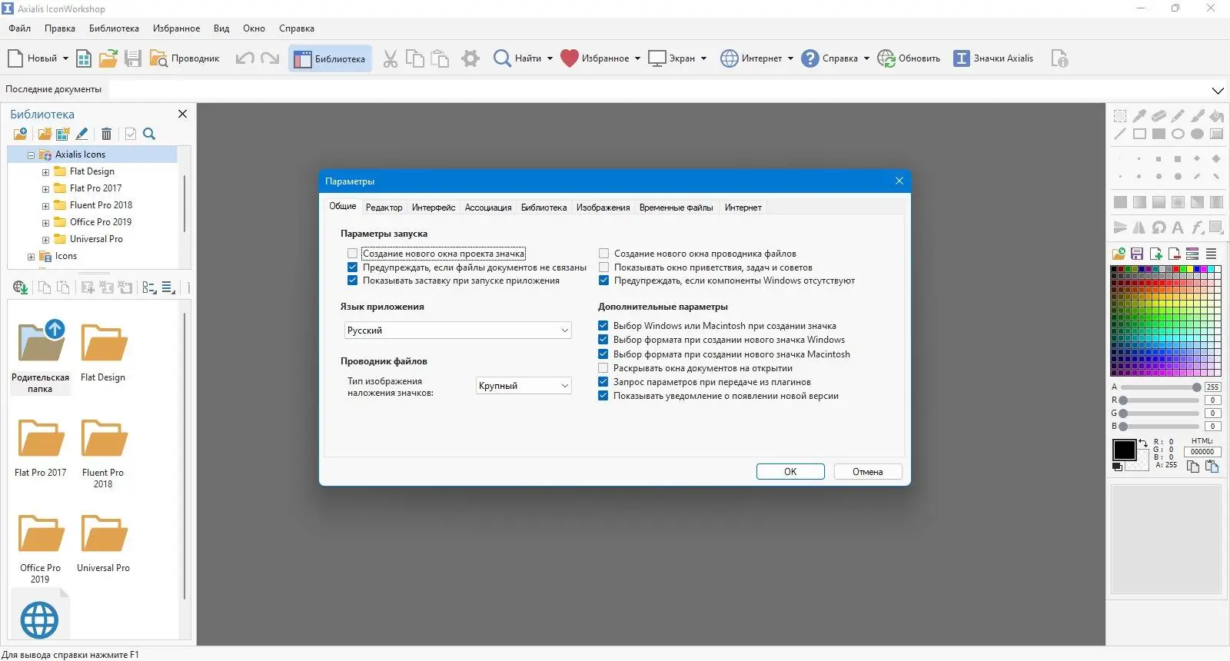The image size is (1230, 661).
Task: Close the Параметры dialog
Action: click(899, 181)
